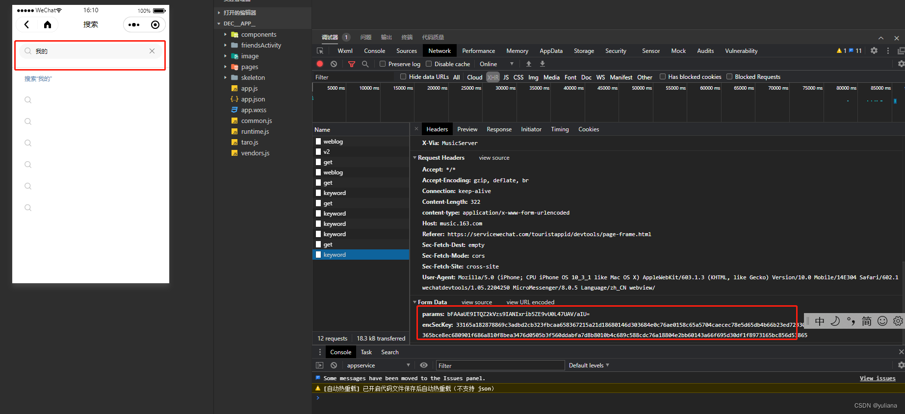Screen dimensions: 905x414
Task: Click the red record network log button
Action: [320, 64]
